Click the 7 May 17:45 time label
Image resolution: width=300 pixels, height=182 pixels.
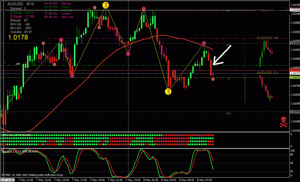tap(79, 180)
